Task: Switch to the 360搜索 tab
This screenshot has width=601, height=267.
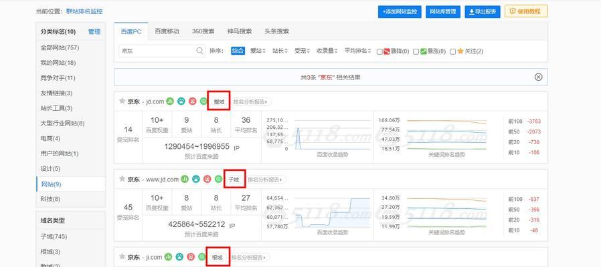Action: click(203, 31)
